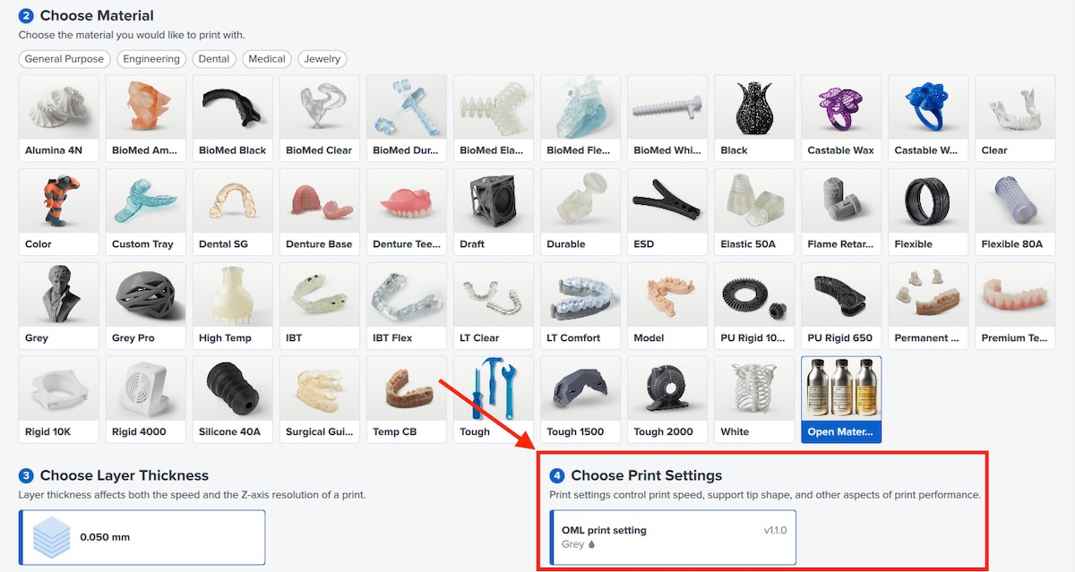Image resolution: width=1075 pixels, height=572 pixels.
Task: Select the Tough 1500 material
Action: [580, 398]
